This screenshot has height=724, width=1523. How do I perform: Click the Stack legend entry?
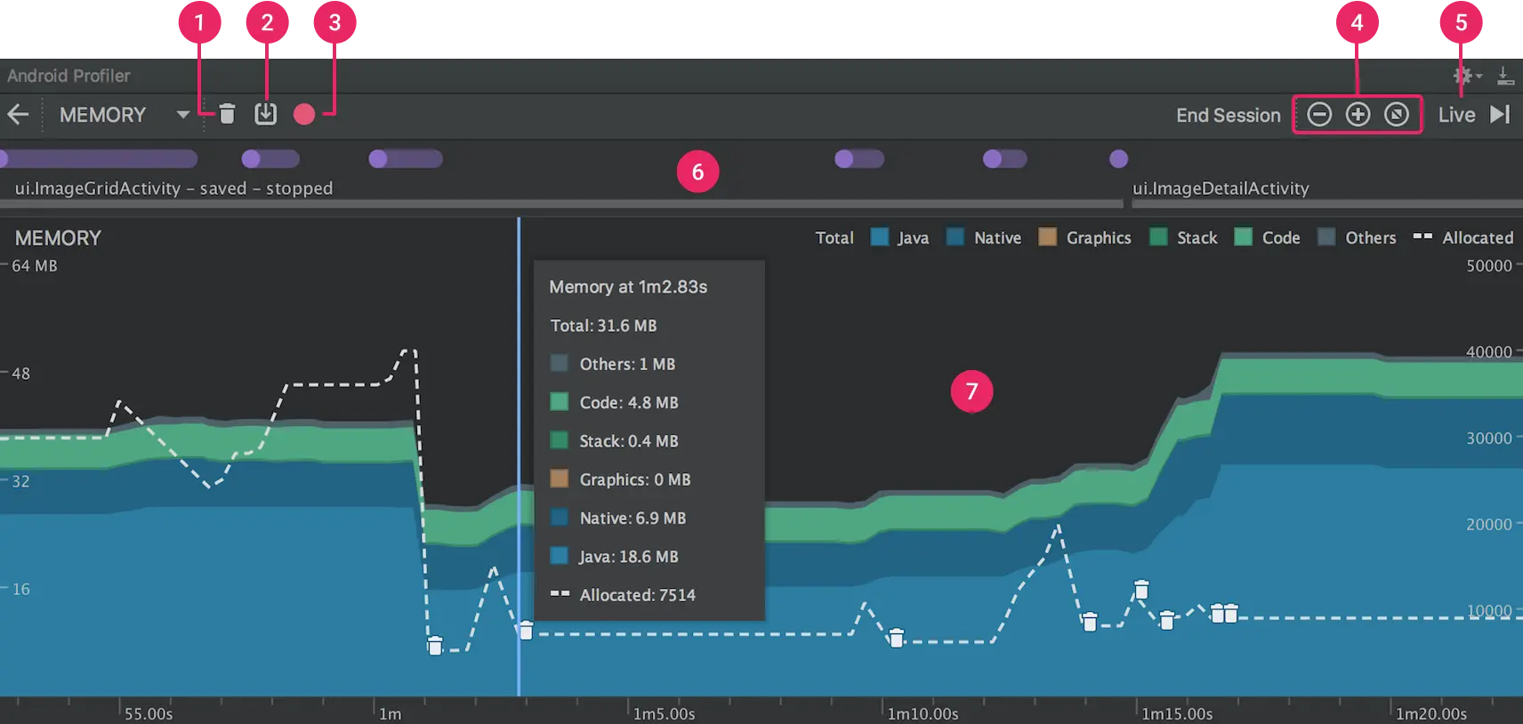[1183, 237]
